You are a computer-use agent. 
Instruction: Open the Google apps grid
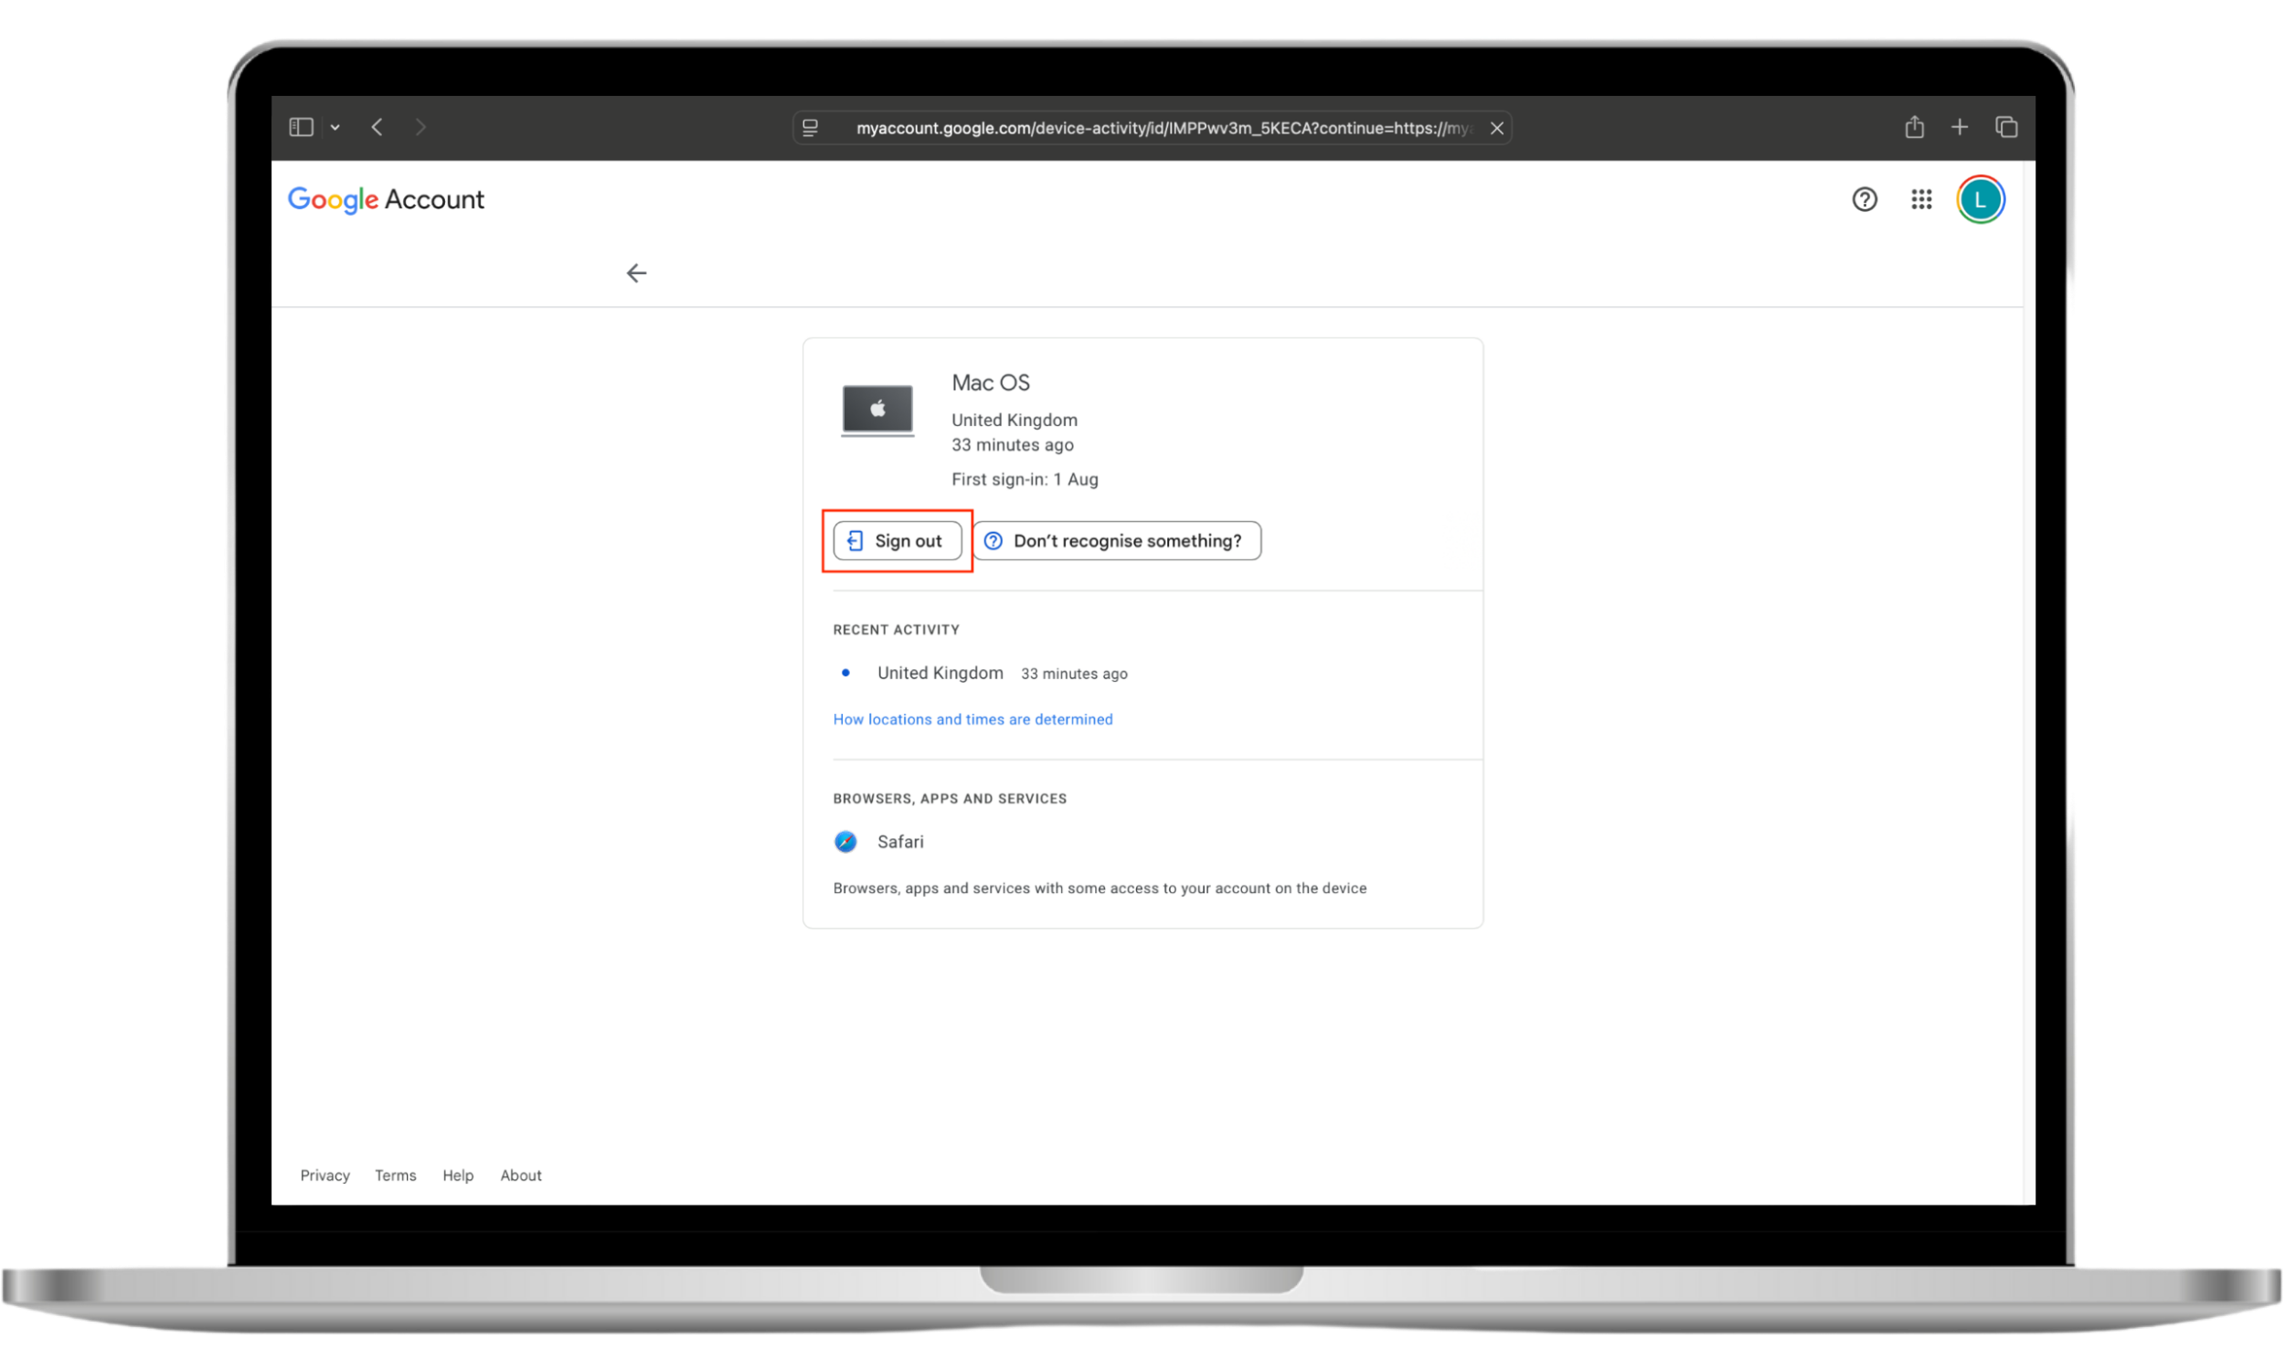(x=1921, y=199)
